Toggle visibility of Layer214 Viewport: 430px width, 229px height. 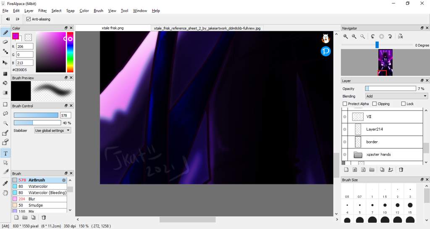[x=345, y=129]
